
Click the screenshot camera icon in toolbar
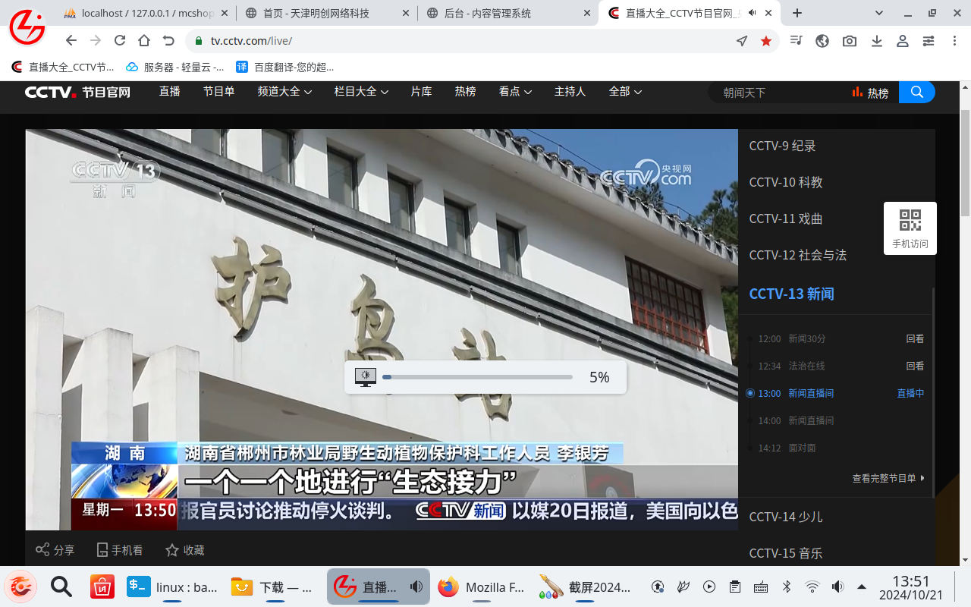click(850, 41)
